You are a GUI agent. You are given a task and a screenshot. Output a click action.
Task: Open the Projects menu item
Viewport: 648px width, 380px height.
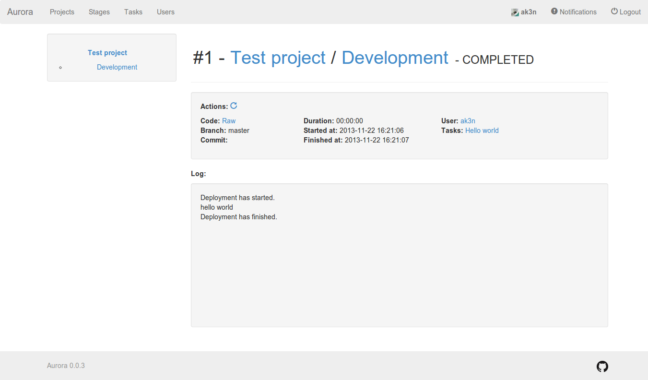click(x=62, y=12)
